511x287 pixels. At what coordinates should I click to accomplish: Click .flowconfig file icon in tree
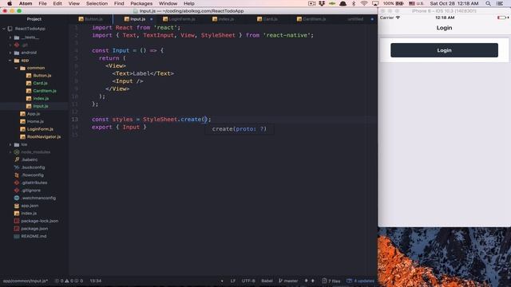coord(17,175)
